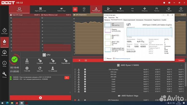Screen dimensions: 187x105
Task: Take a screenshot with the camera icon
Action: (x=169, y=3)
